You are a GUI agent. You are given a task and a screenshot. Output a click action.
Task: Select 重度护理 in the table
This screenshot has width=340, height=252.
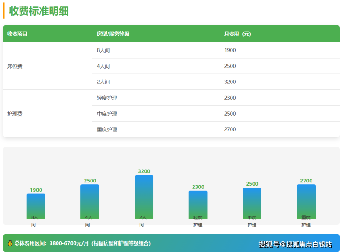(107, 129)
